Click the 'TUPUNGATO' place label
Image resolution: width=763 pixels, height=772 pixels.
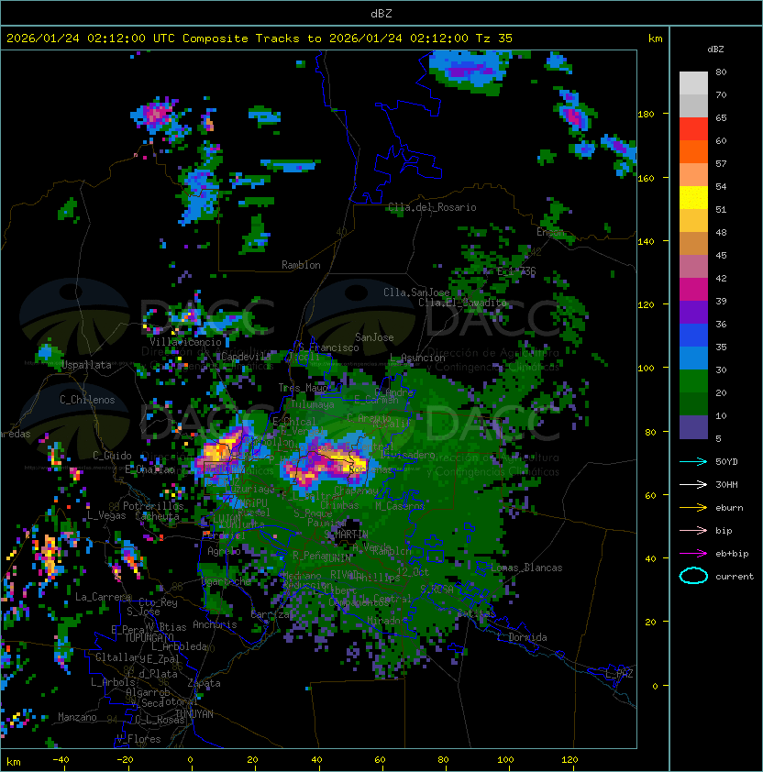coord(149,638)
